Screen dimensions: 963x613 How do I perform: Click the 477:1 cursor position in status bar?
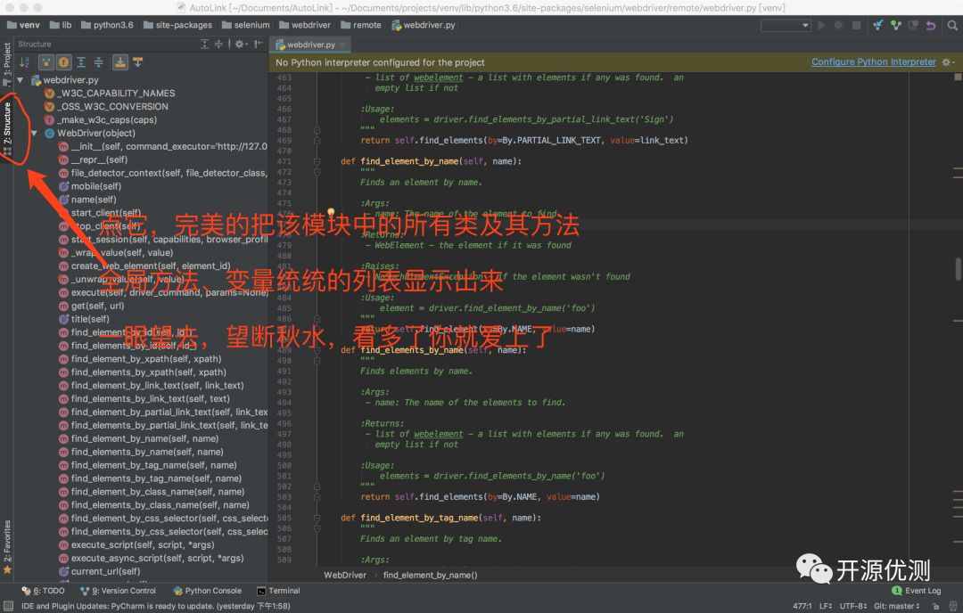pos(802,606)
